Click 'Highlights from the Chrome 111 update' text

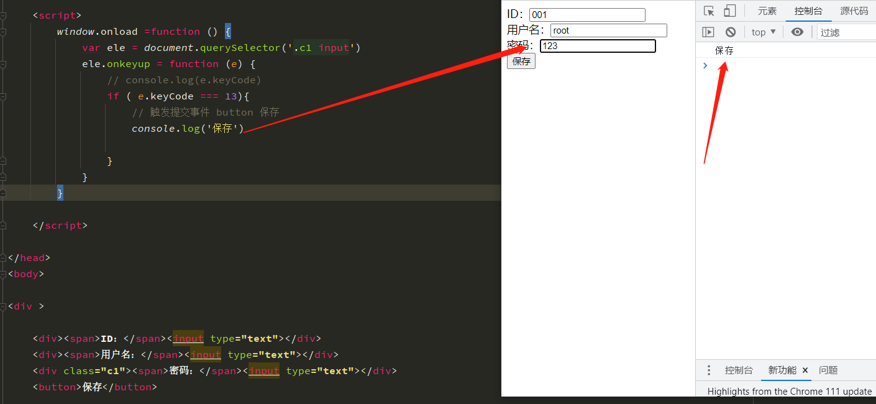click(x=790, y=392)
